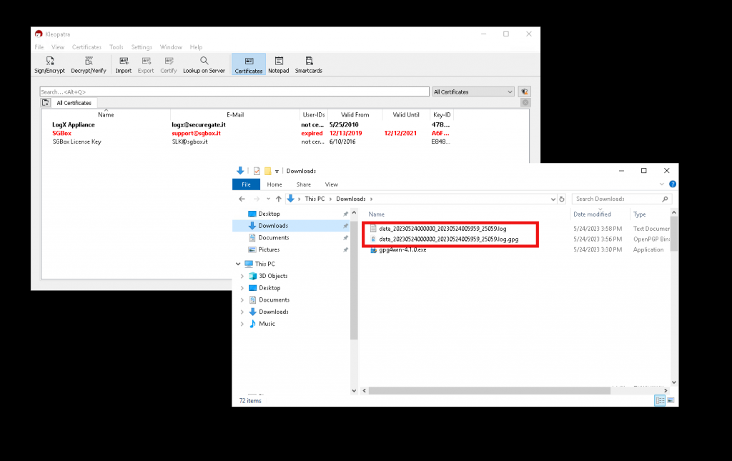Open Decrypt/Verify tool in Kleopatra
Image resolution: width=732 pixels, height=461 pixels.
(x=89, y=65)
